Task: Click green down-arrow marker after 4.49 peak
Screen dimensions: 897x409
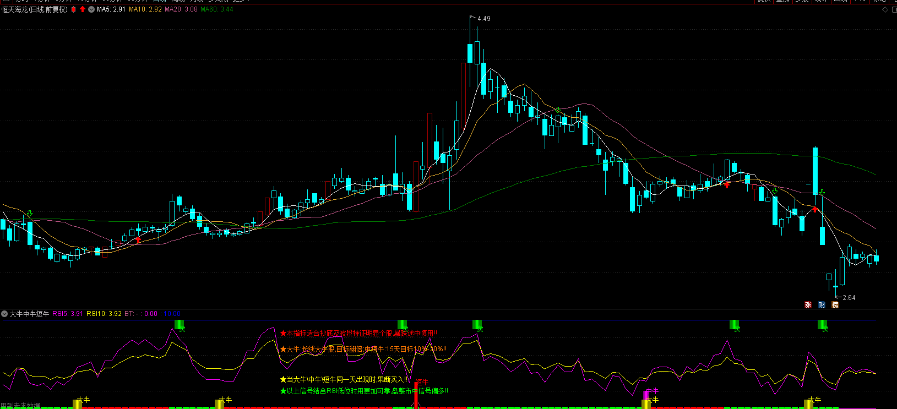Action: (x=558, y=110)
